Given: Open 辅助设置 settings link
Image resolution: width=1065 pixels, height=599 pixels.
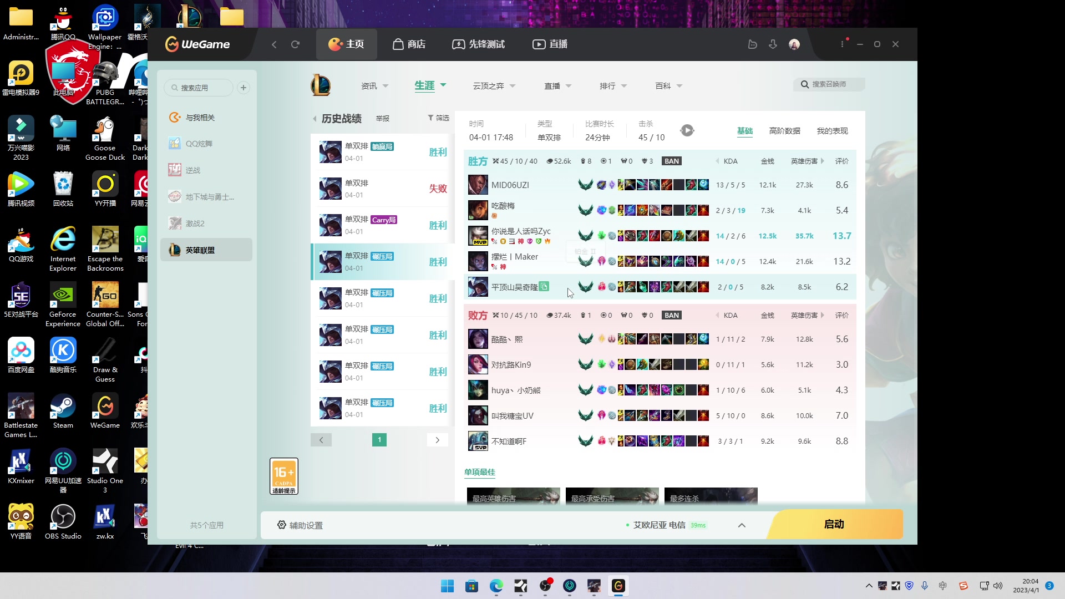Looking at the screenshot, I should click(x=300, y=525).
